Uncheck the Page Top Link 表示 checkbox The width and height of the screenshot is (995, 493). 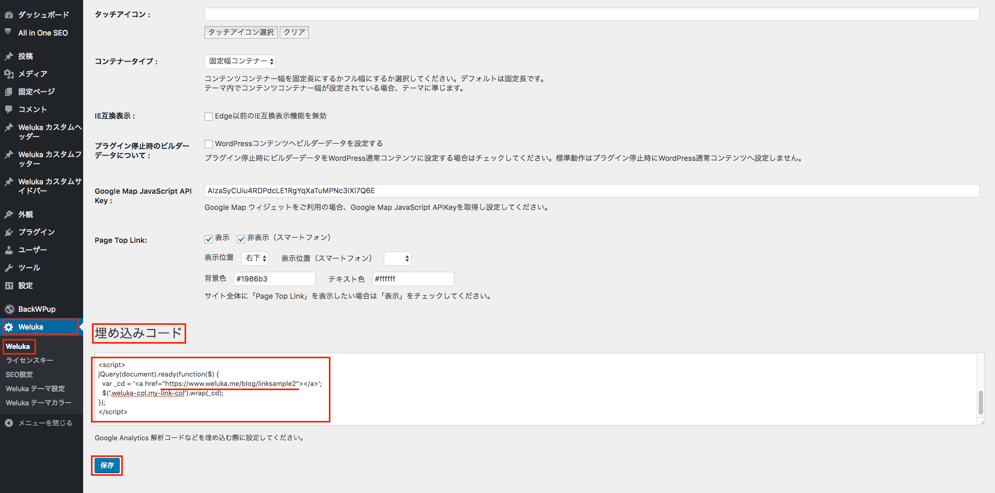pyautogui.click(x=209, y=239)
